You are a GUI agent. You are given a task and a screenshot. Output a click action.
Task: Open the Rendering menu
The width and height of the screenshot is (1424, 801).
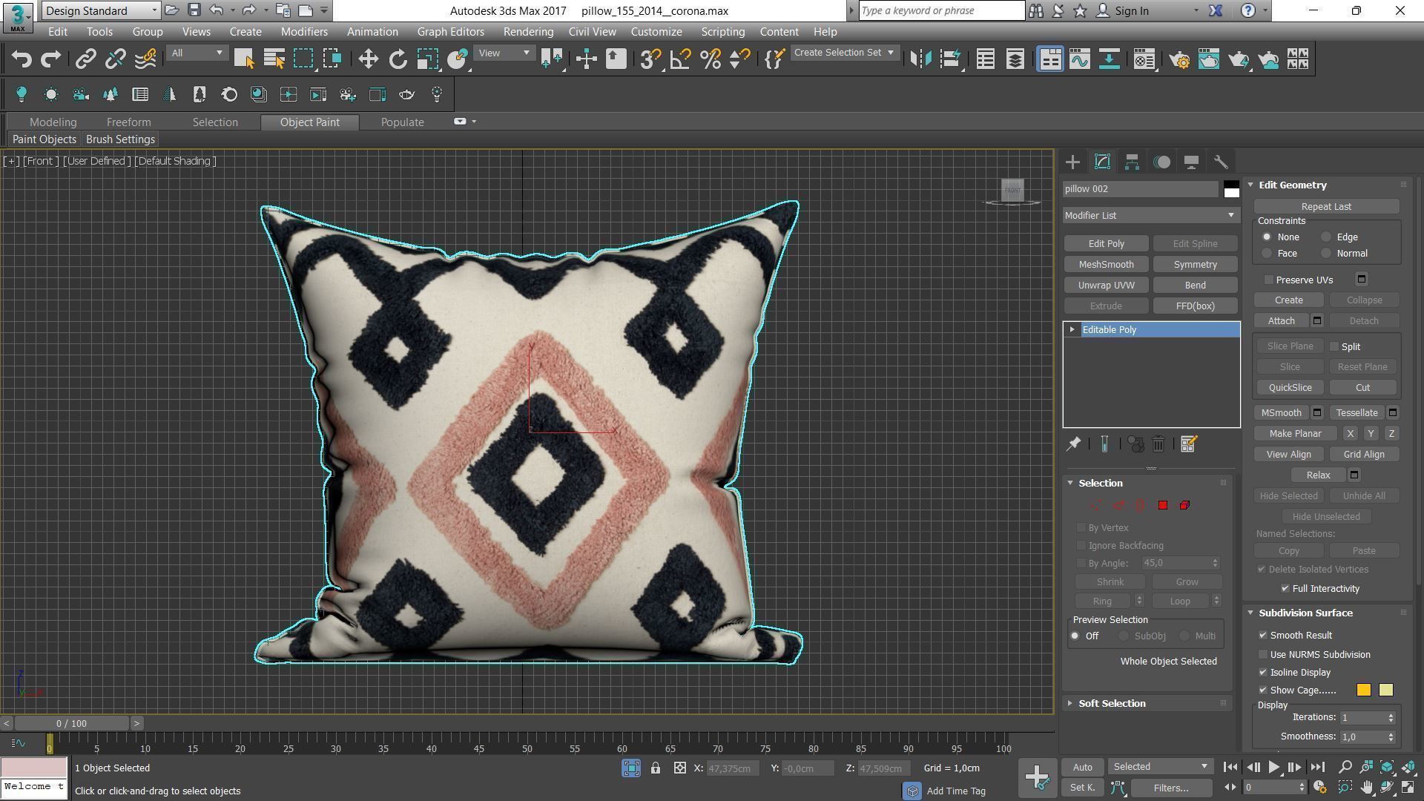click(x=528, y=32)
